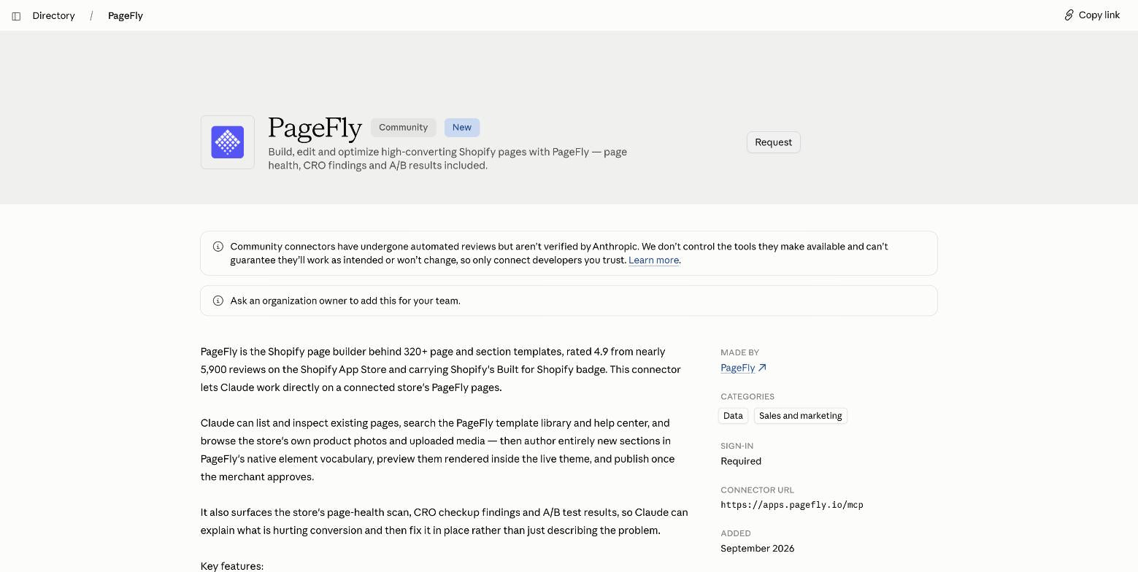Click the info icon beside Community connectors notice

(218, 247)
